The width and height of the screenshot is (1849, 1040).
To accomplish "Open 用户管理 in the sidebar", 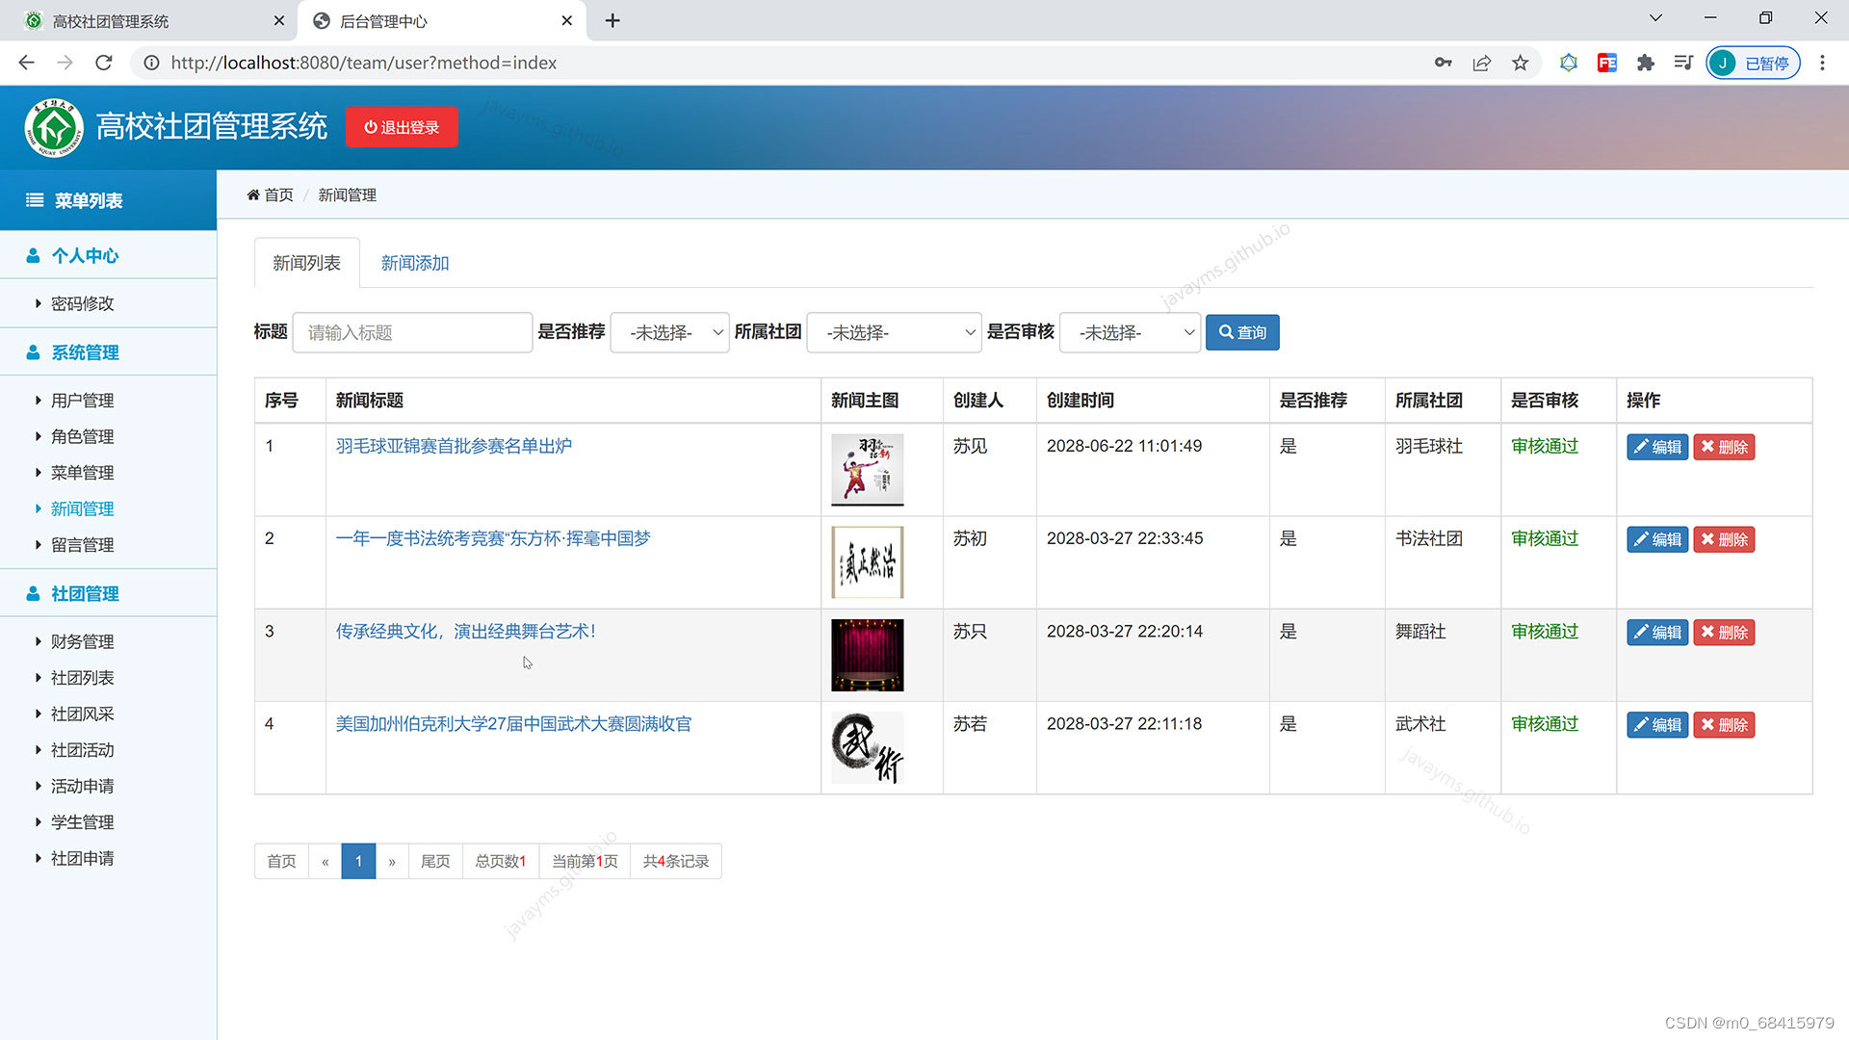I will pos(82,401).
